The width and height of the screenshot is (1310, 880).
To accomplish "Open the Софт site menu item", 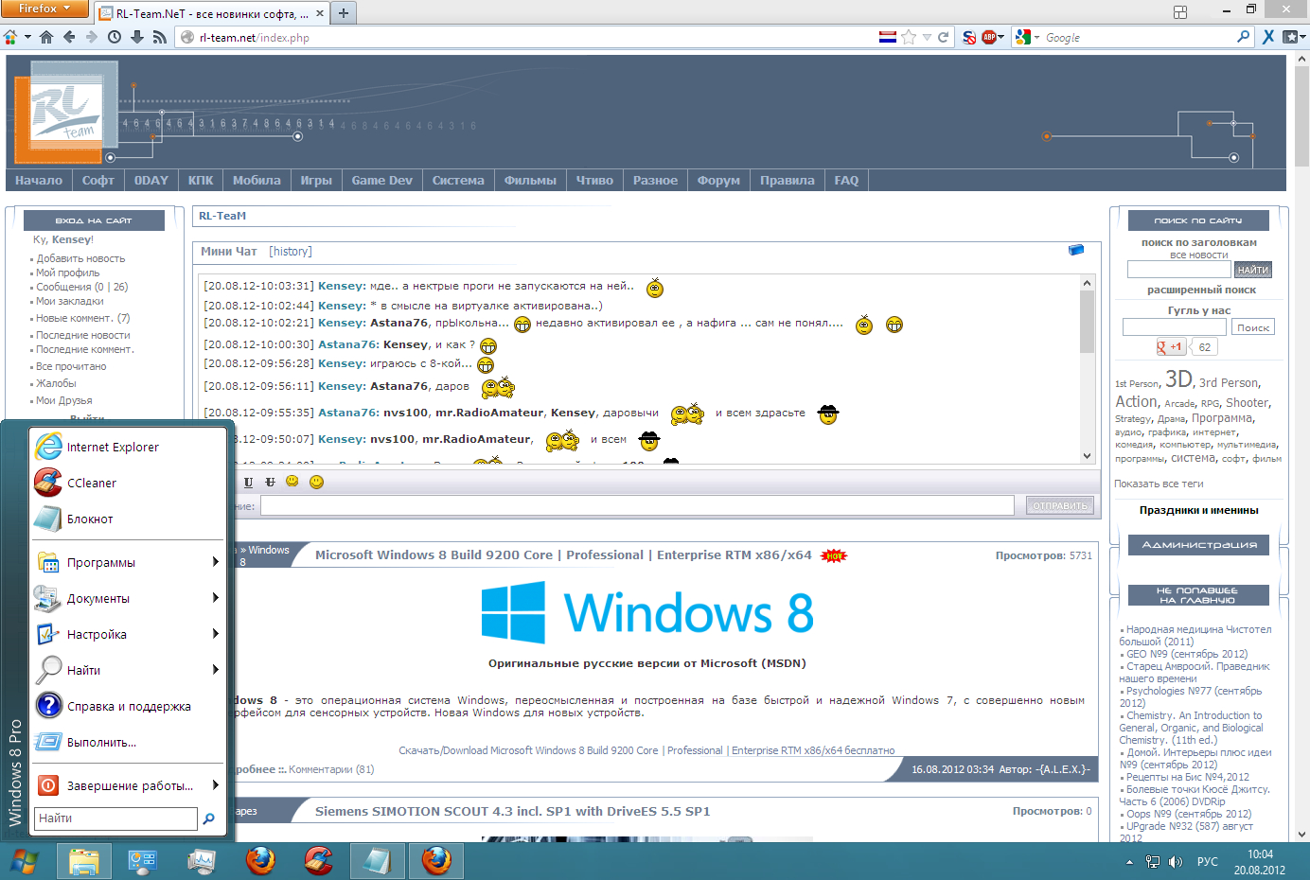I will click(x=97, y=180).
